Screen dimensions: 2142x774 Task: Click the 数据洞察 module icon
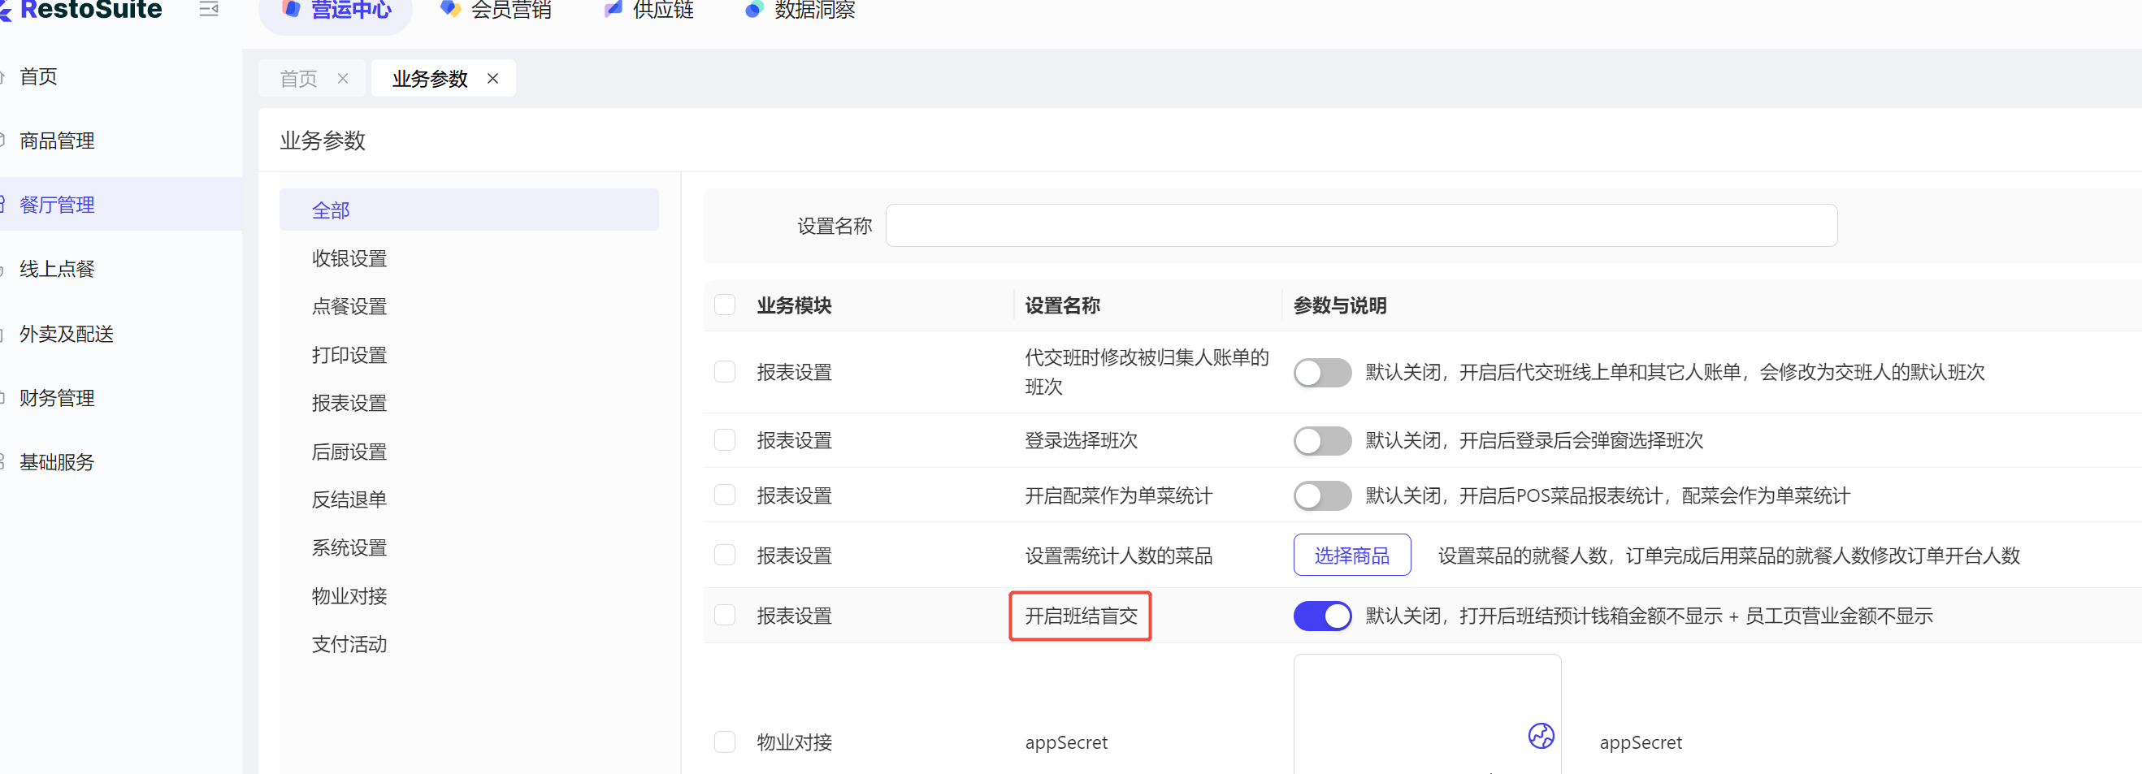click(x=753, y=9)
